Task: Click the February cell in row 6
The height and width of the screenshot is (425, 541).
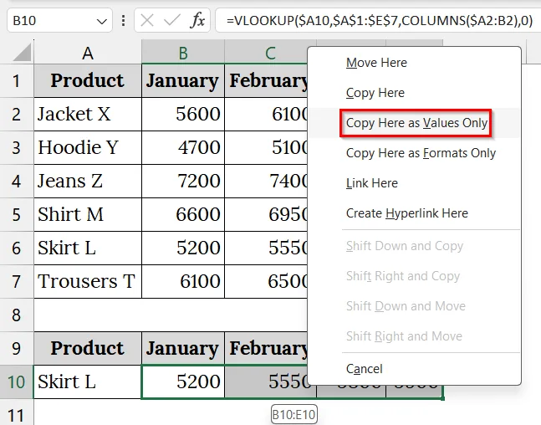Action: pyautogui.click(x=266, y=248)
